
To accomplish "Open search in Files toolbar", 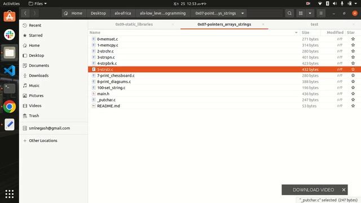I will point(289,14).
